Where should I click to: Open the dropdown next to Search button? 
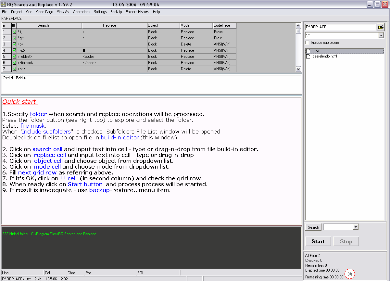[x=356, y=227]
